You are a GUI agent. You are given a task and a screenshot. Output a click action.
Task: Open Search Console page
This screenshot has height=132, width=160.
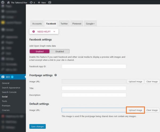pos(9,92)
